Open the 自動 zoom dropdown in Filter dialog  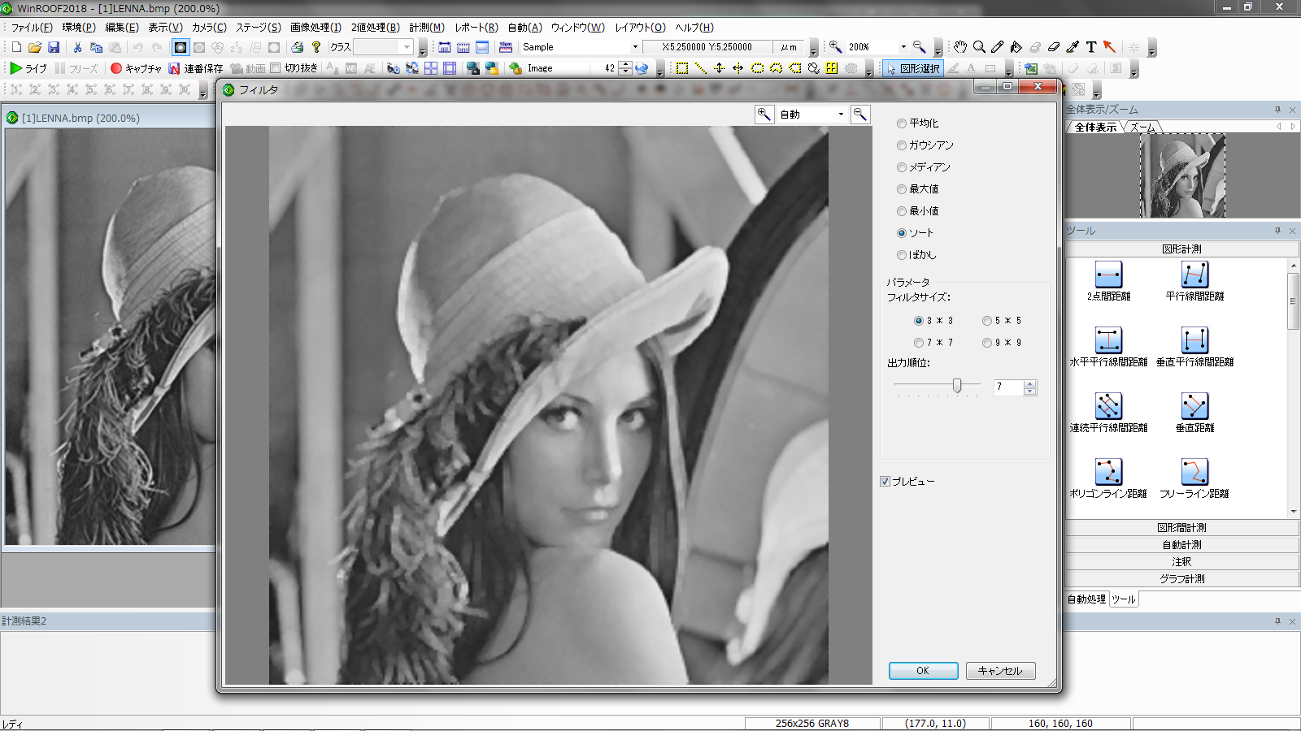pyautogui.click(x=842, y=115)
